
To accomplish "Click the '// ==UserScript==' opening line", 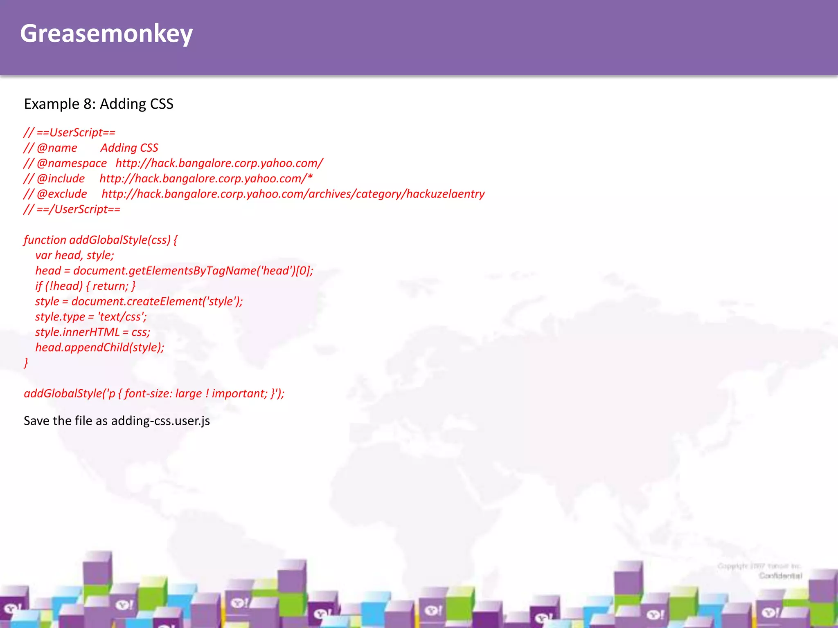I will pyautogui.click(x=70, y=132).
